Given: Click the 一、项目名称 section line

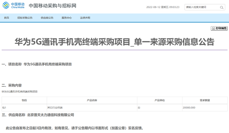Looking at the screenshot, I should point(36,64).
